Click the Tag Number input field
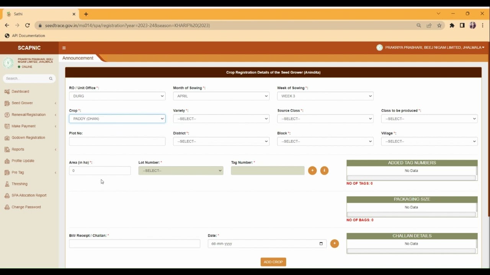 click(268, 170)
